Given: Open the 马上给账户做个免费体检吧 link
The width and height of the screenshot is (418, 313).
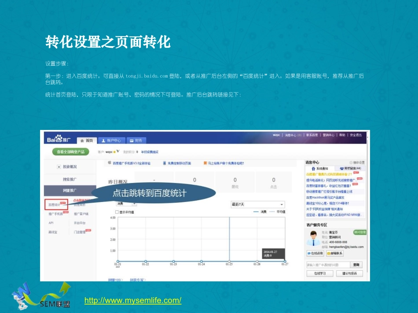Looking at the screenshot, I should [226, 163].
